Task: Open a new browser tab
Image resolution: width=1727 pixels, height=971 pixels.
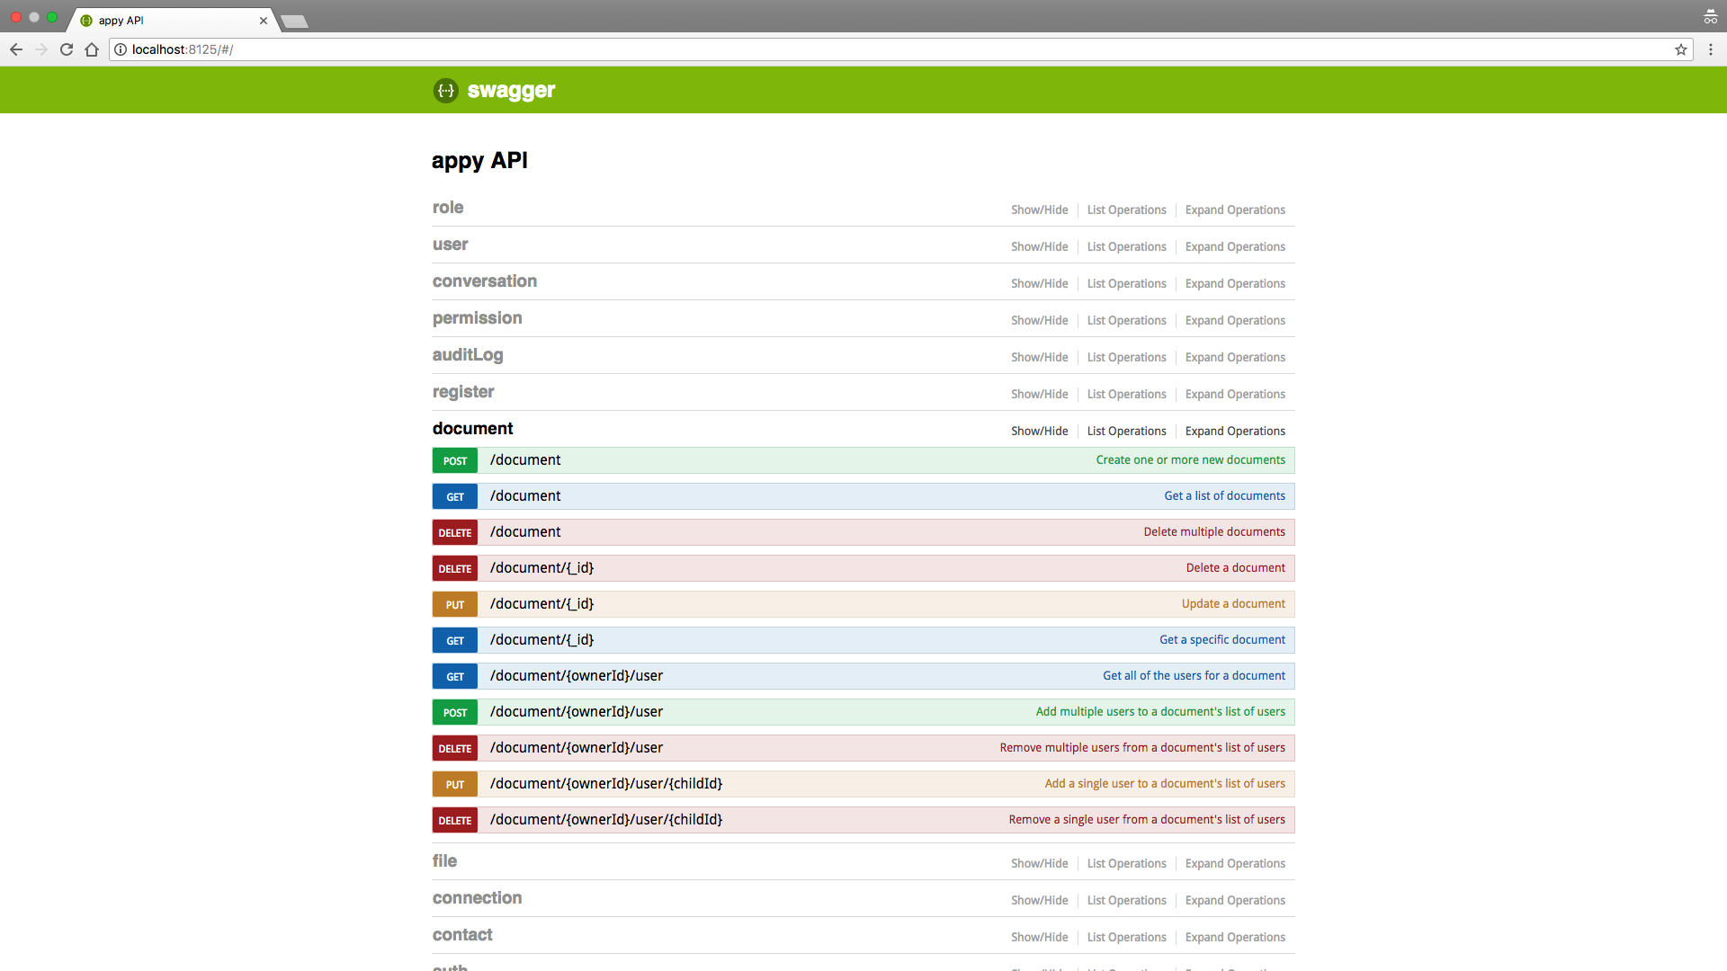Action: [x=294, y=21]
